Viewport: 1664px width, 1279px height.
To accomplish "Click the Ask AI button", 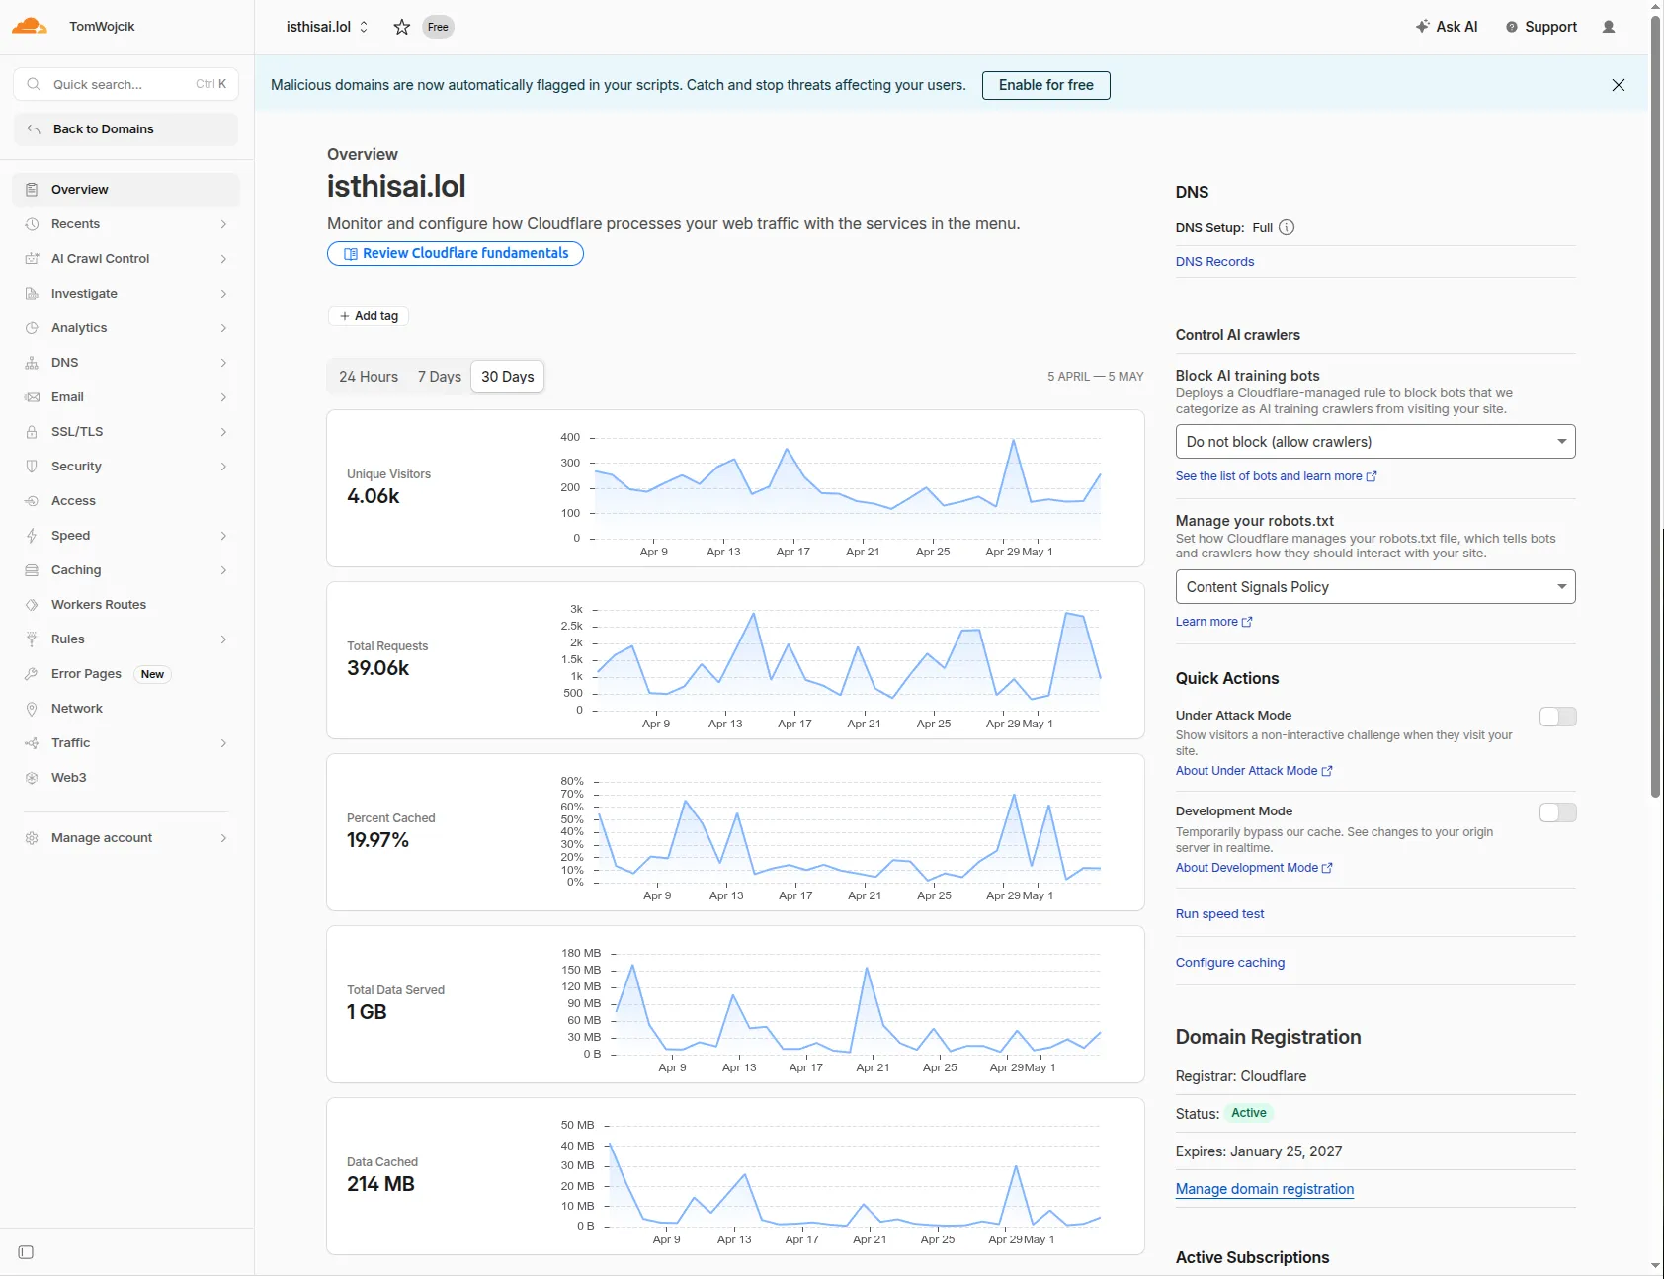I will pos(1447,27).
